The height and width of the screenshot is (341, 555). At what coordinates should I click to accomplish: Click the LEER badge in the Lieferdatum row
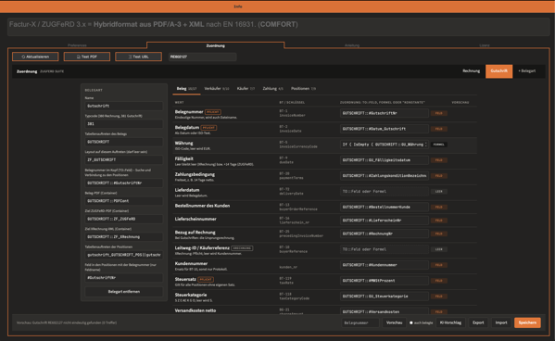click(x=438, y=191)
